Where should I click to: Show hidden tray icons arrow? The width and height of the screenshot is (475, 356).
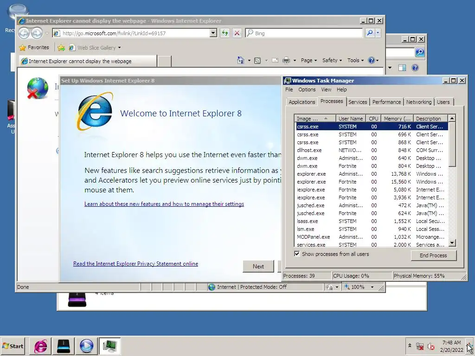(x=410, y=345)
